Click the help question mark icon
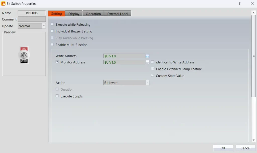The image size is (257, 153). [239, 3]
